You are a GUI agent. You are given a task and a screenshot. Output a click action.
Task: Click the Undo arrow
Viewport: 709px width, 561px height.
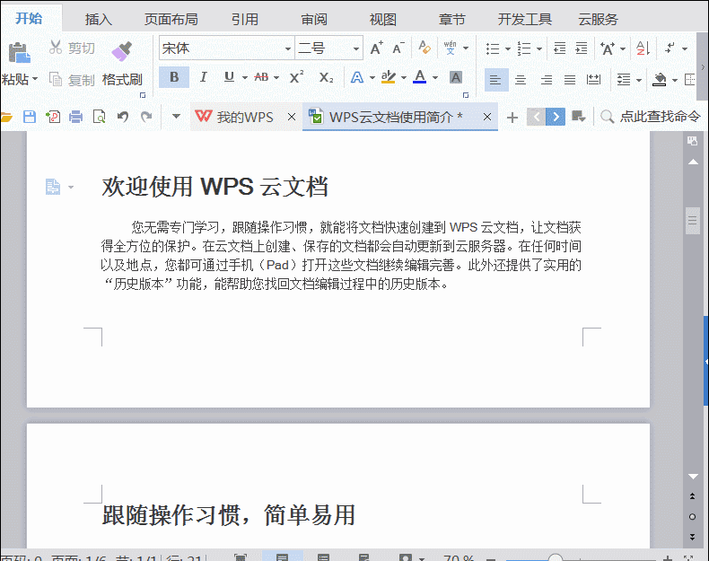pyautogui.click(x=123, y=117)
